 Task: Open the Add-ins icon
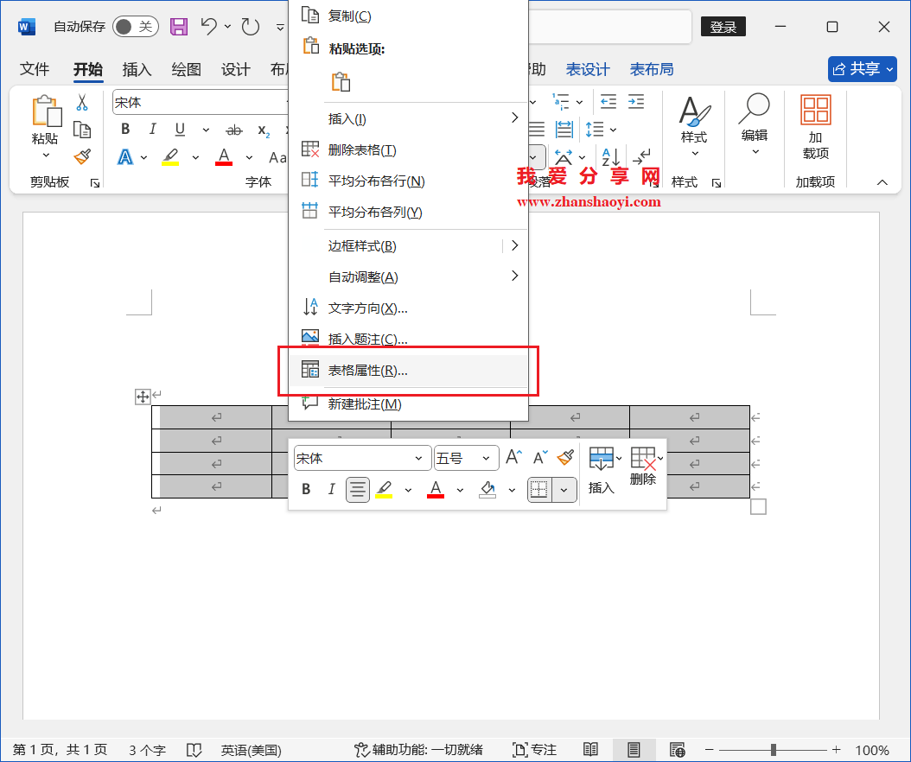click(815, 110)
